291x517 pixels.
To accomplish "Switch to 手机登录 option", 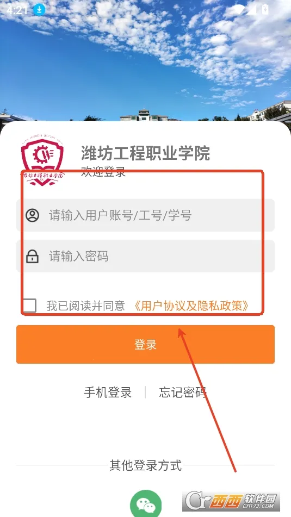I will click(x=108, y=393).
